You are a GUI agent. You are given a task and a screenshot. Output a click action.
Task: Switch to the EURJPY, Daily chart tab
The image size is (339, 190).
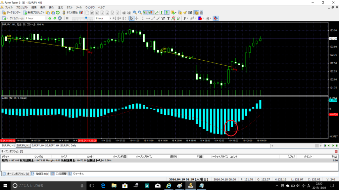tap(69, 145)
